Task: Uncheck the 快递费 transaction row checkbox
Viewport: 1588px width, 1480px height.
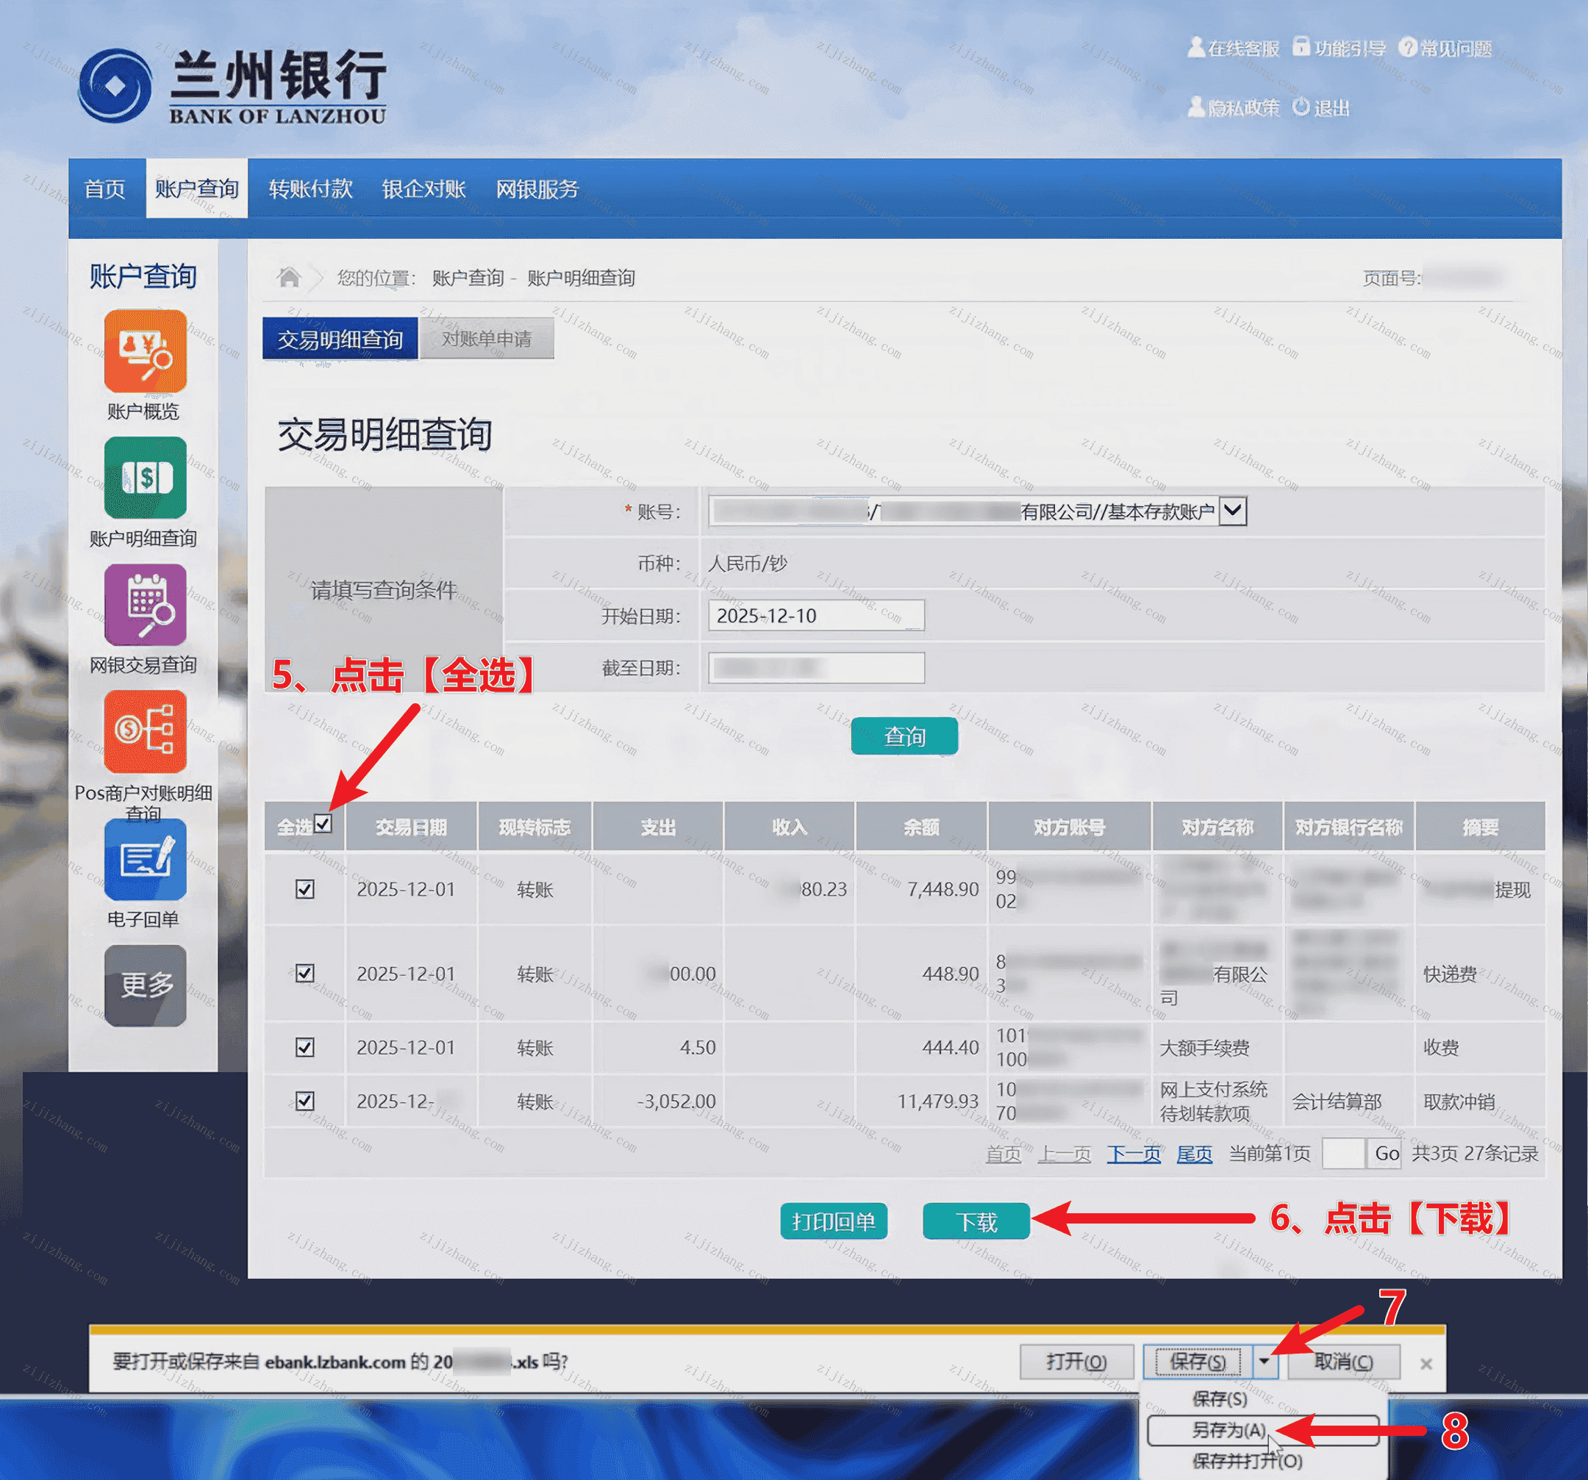Action: click(304, 972)
